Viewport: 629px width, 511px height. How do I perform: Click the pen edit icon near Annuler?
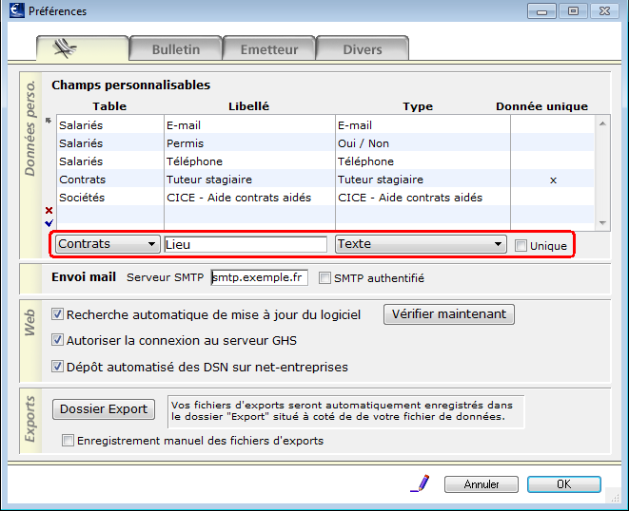point(420,483)
